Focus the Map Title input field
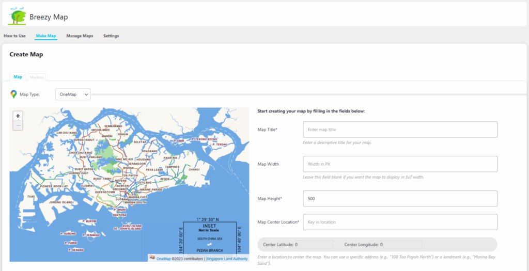This screenshot has height=271, width=529. (x=400, y=130)
